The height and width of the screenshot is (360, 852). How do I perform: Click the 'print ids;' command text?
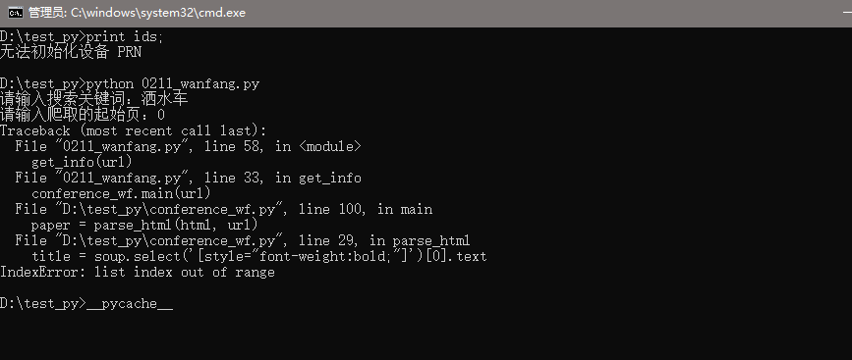[x=125, y=37]
